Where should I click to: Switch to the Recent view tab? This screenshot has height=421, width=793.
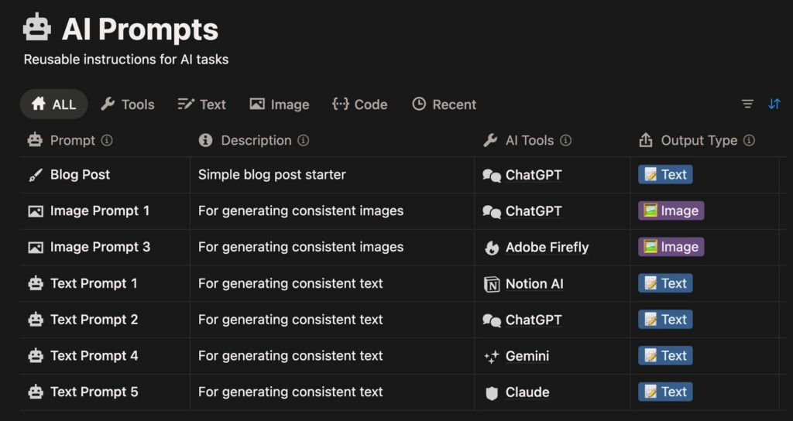444,104
